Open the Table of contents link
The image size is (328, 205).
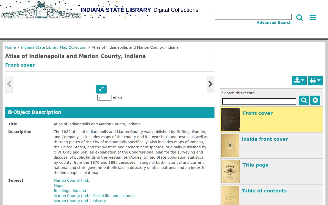(x=264, y=191)
